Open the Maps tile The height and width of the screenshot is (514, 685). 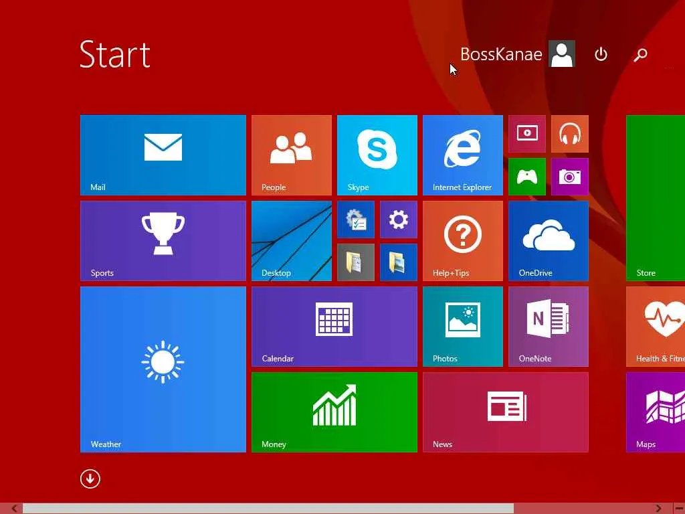pos(656,412)
